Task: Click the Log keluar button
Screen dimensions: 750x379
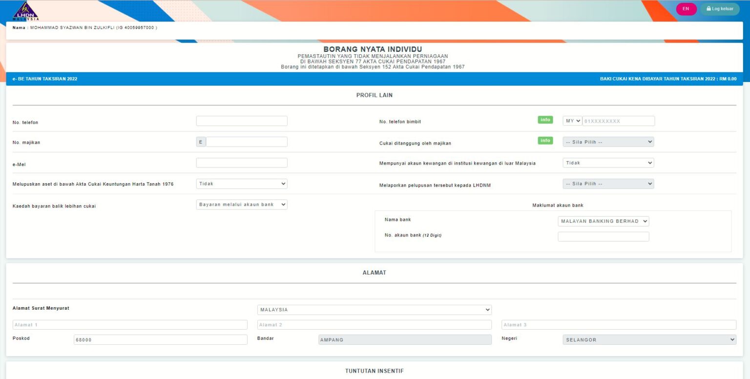Action: coord(720,8)
